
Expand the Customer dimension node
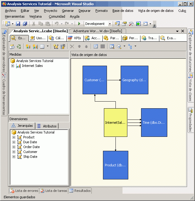(14, 152)
